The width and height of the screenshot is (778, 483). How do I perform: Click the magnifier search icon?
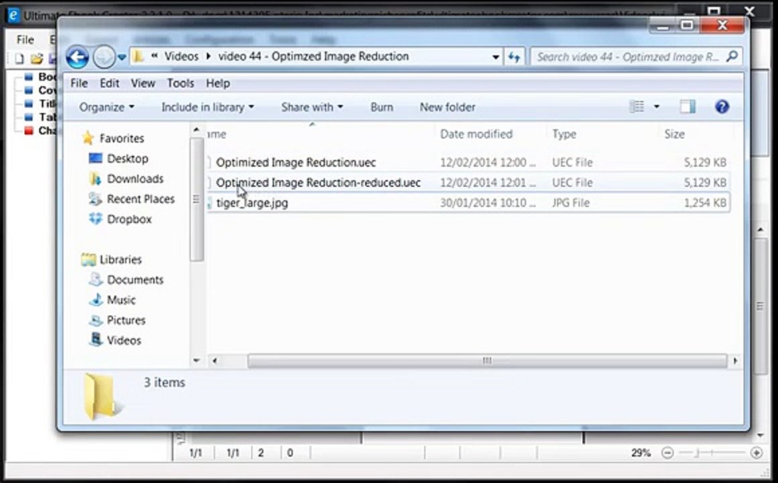(732, 56)
